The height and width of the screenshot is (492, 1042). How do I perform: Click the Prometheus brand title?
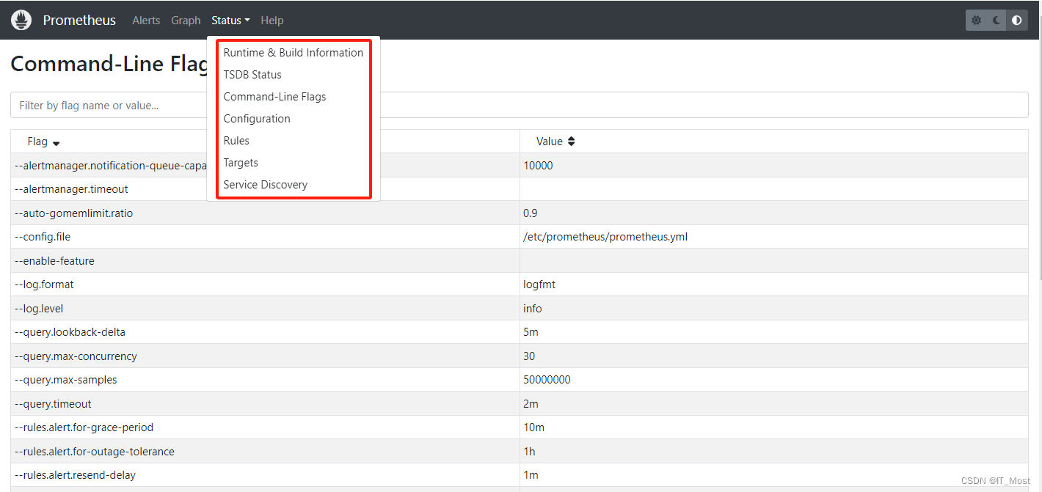click(x=79, y=20)
